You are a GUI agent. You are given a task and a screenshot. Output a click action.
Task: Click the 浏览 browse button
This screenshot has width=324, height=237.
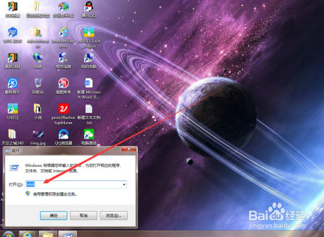coord(113,216)
